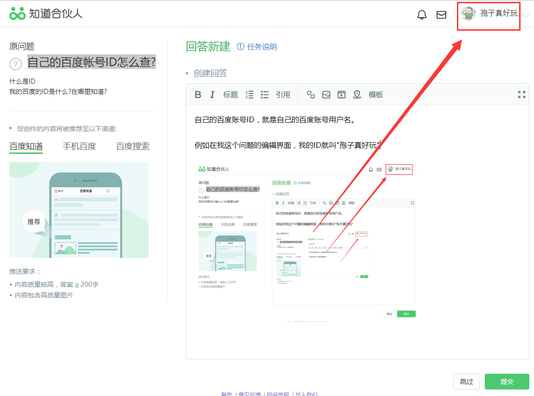Insert a map location via the pin icon
The height and width of the screenshot is (396, 534).
(x=357, y=95)
